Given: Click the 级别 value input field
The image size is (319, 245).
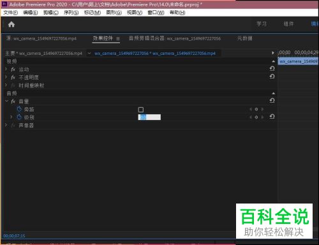Looking at the screenshot, I should (x=149, y=117).
